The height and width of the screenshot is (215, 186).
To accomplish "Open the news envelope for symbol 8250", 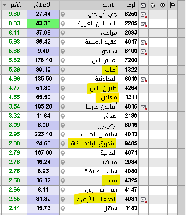I will (143, 15).
